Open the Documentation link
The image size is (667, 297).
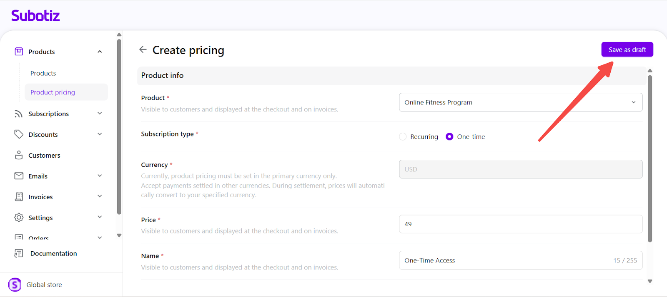coord(53,253)
